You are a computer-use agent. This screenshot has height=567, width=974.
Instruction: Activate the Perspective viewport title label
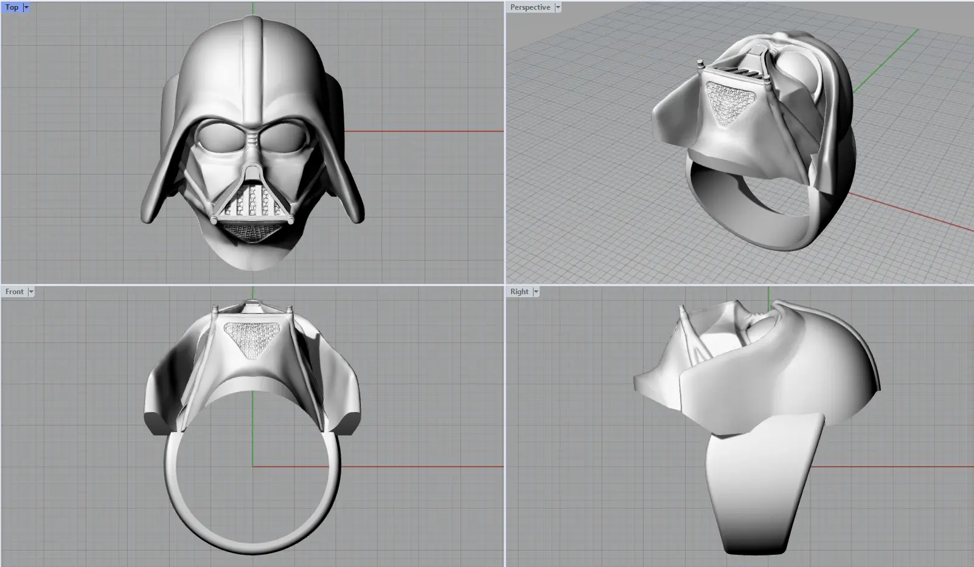530,7
